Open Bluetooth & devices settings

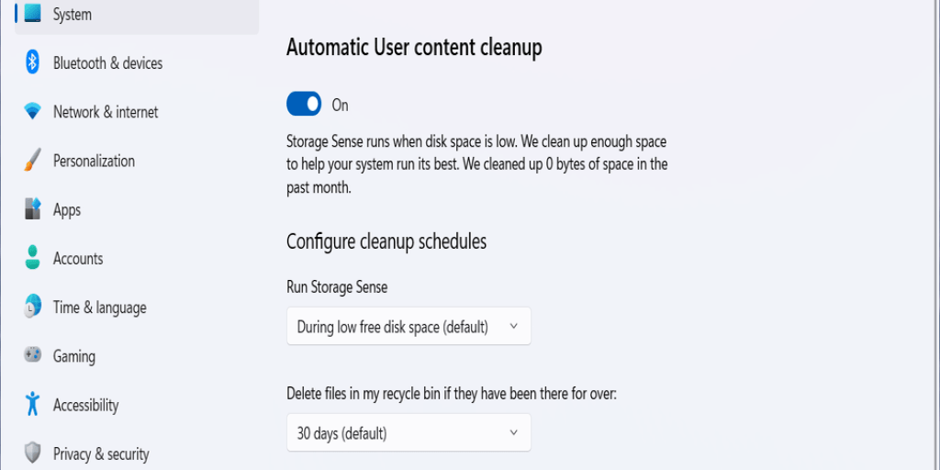point(108,63)
